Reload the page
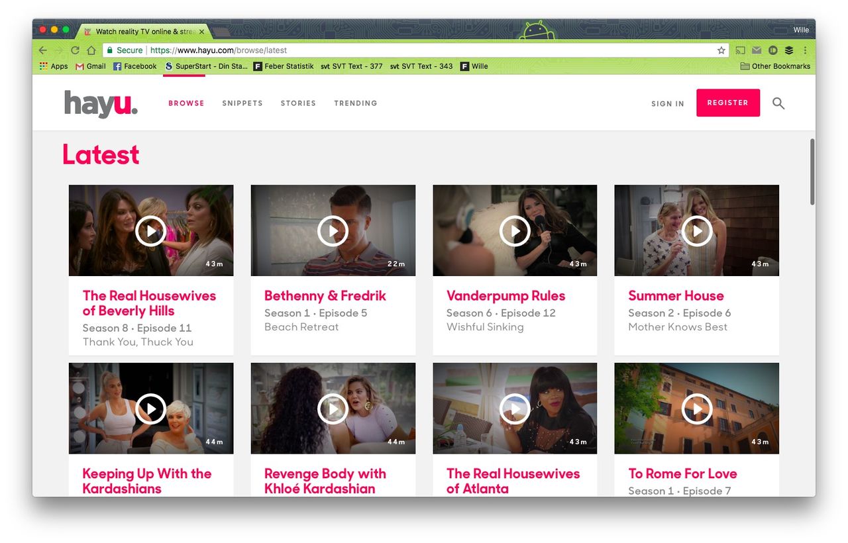Image resolution: width=848 pixels, height=543 pixels. point(75,50)
